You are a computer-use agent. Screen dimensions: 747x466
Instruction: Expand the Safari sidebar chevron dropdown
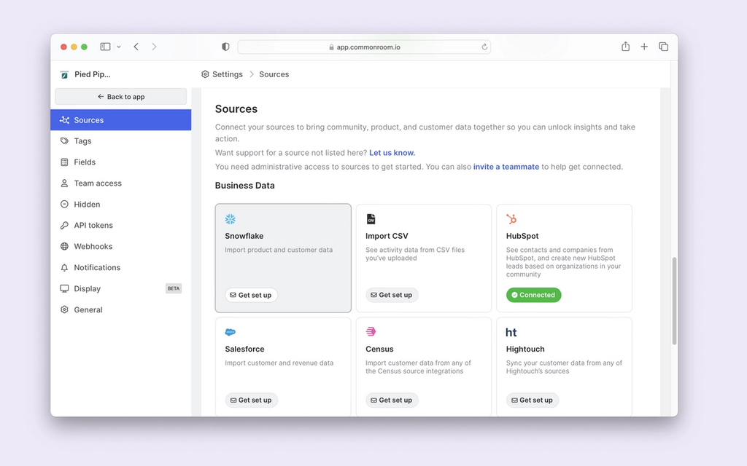[x=119, y=46]
